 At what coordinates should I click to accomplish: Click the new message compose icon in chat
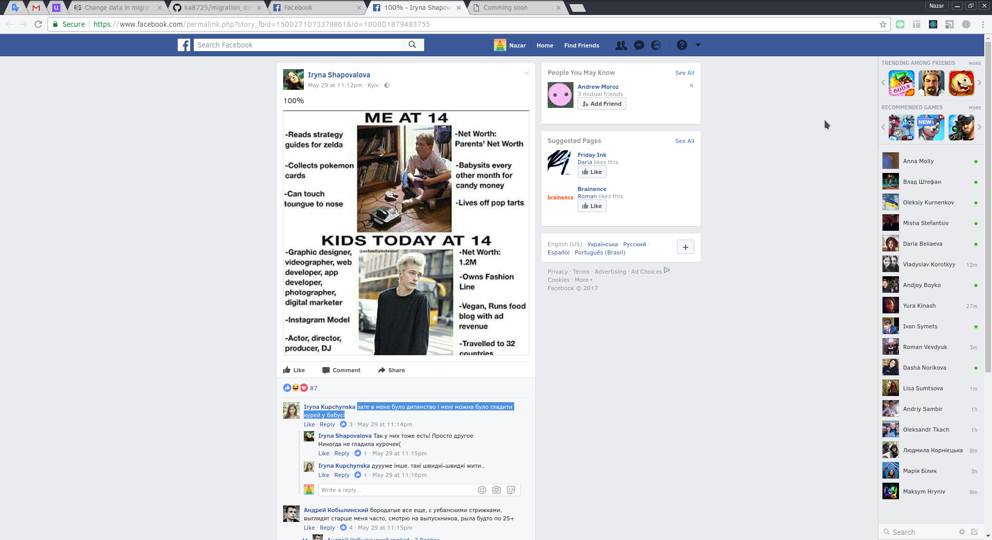point(974,532)
